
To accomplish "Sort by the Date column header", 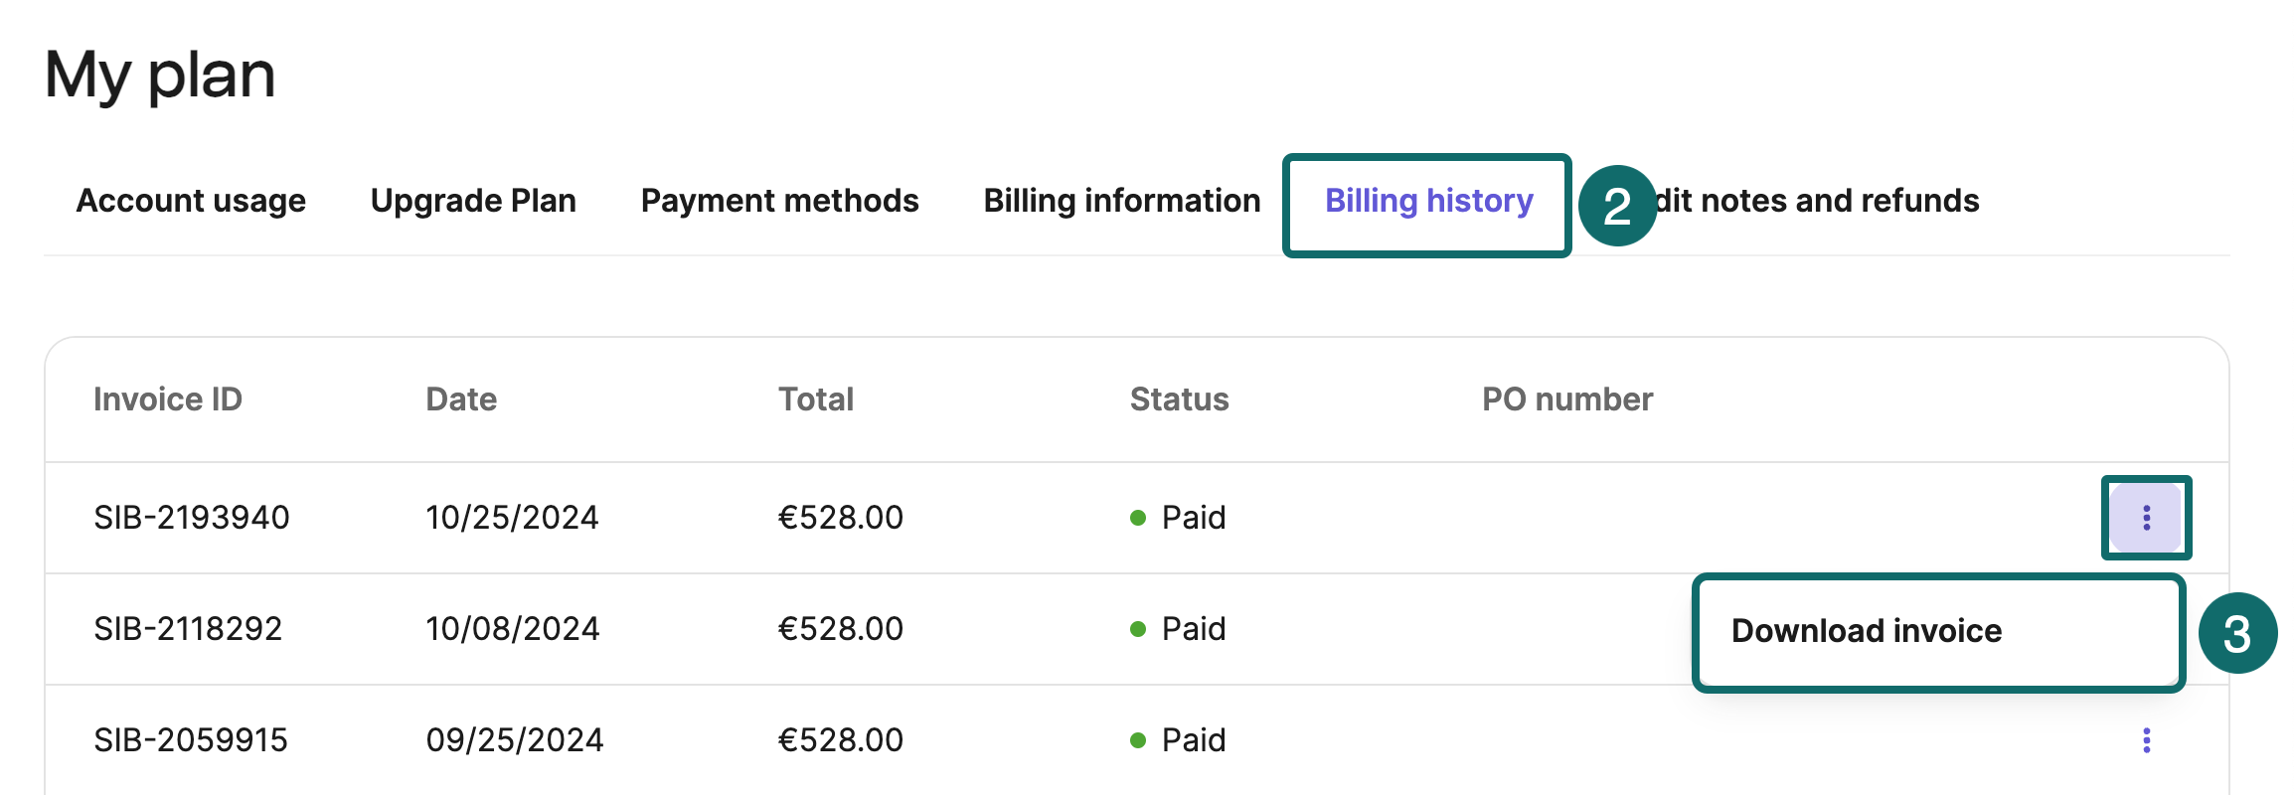I will point(460,398).
